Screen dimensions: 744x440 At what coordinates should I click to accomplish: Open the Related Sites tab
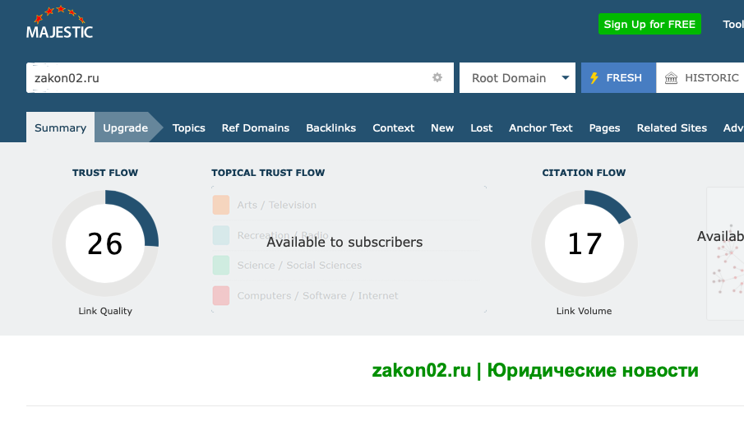coord(672,127)
